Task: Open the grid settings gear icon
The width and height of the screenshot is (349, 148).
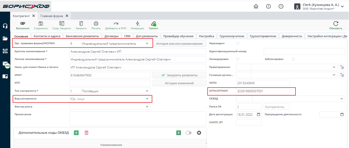Action: tap(199, 133)
